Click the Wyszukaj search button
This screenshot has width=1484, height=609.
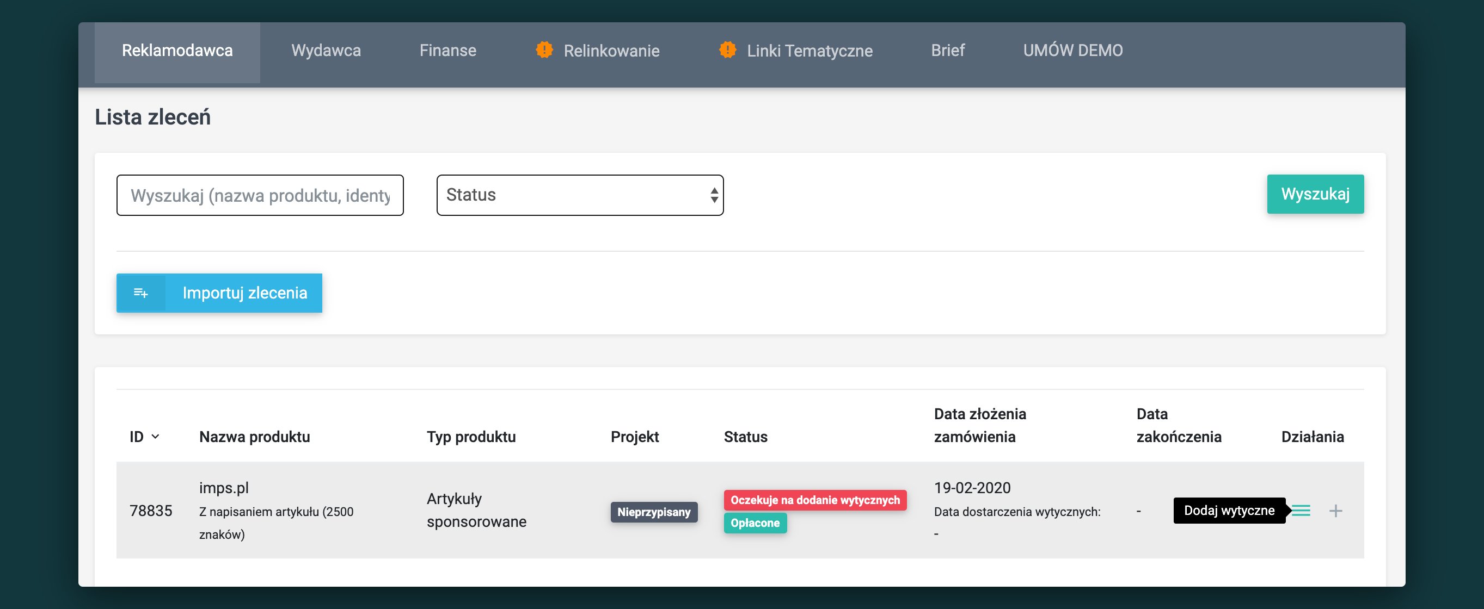click(1315, 194)
